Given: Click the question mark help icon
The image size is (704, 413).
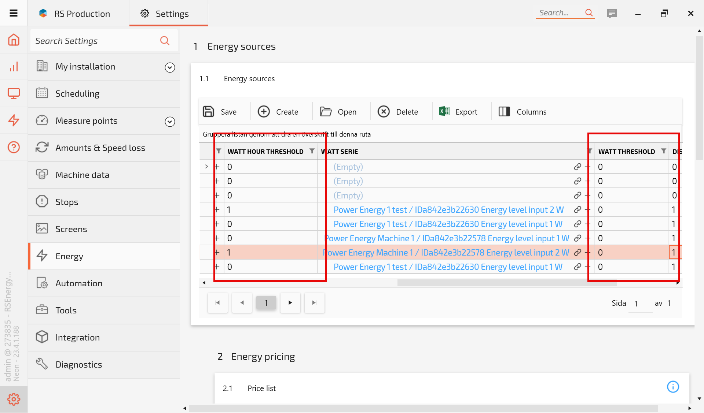Looking at the screenshot, I should click(x=14, y=147).
